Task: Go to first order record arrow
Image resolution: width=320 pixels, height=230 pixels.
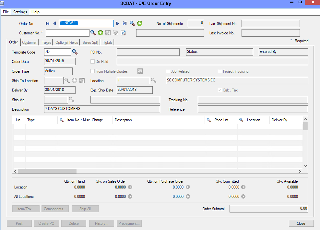Action: (48, 23)
